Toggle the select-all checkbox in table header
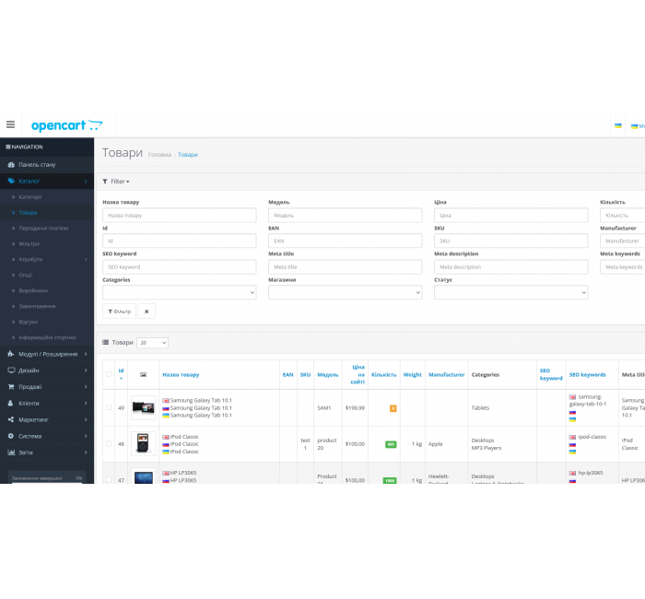The width and height of the screenshot is (645, 599). click(x=109, y=374)
